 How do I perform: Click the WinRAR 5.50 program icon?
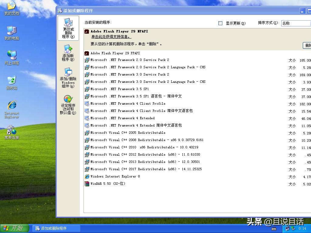click(x=87, y=184)
